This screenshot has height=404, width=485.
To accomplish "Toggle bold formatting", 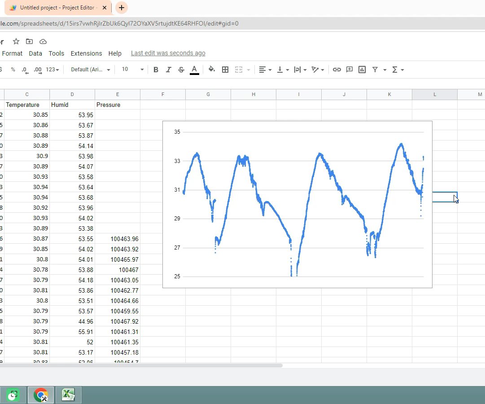I will coord(156,70).
